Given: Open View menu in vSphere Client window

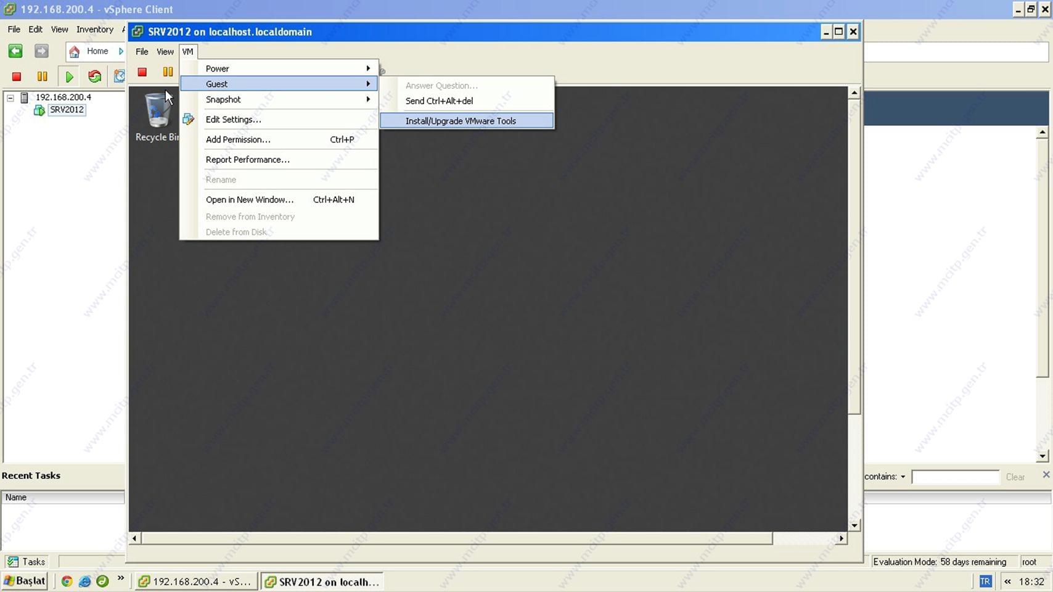Looking at the screenshot, I should pyautogui.click(x=59, y=30).
